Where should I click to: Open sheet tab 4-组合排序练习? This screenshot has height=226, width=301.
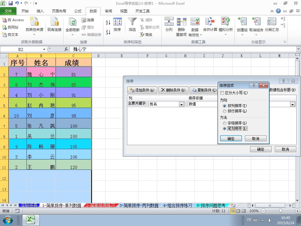tap(177, 205)
